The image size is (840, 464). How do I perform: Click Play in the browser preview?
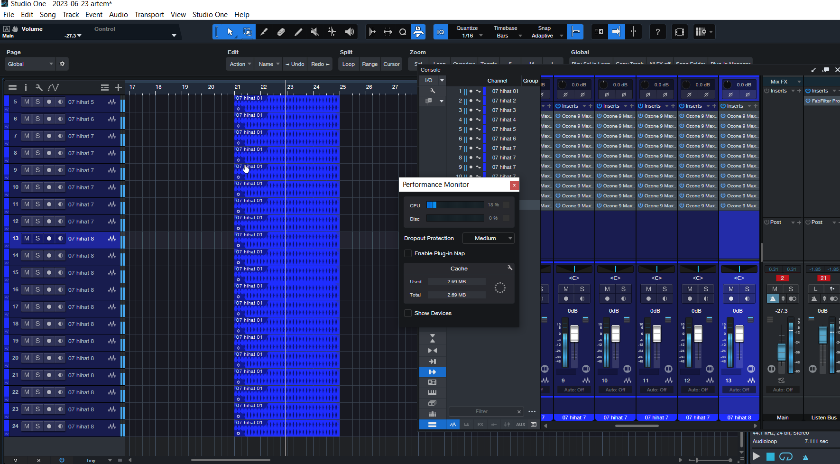[x=756, y=456]
